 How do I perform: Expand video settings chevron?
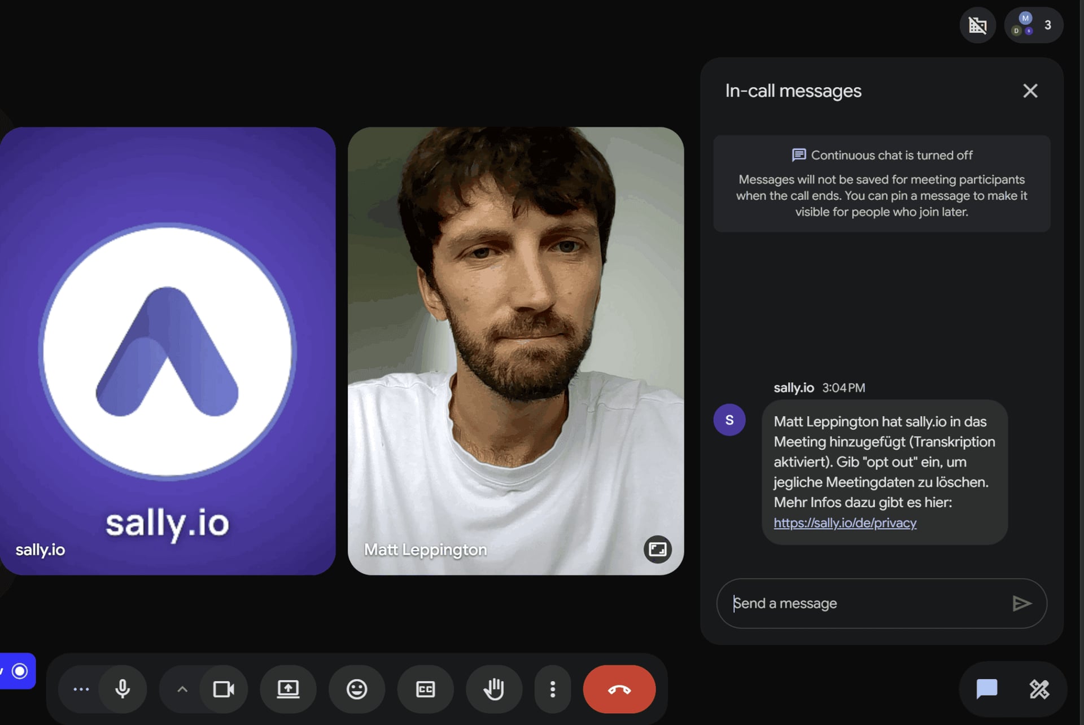pyautogui.click(x=182, y=689)
